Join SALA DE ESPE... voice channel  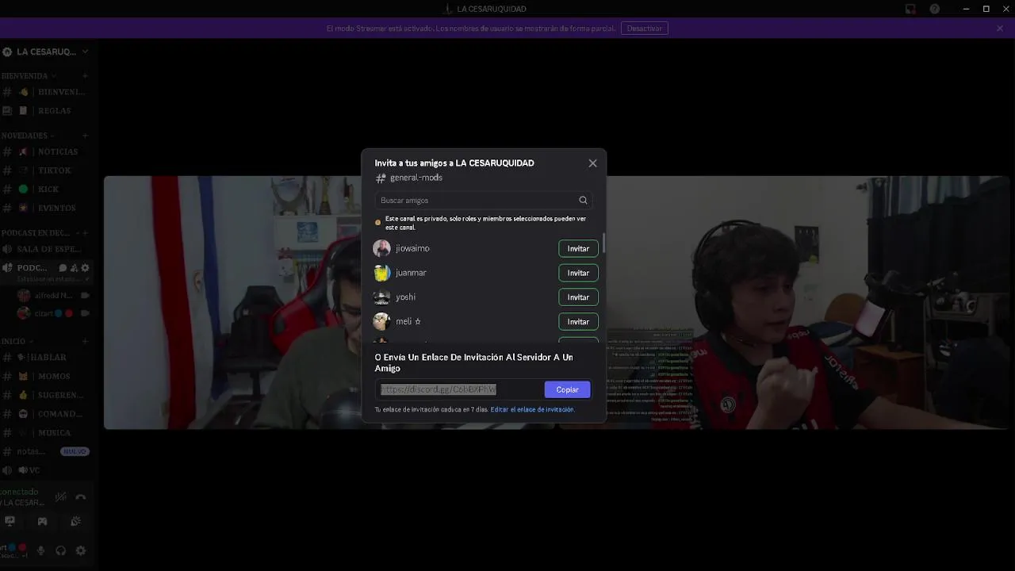pyautogui.click(x=48, y=249)
